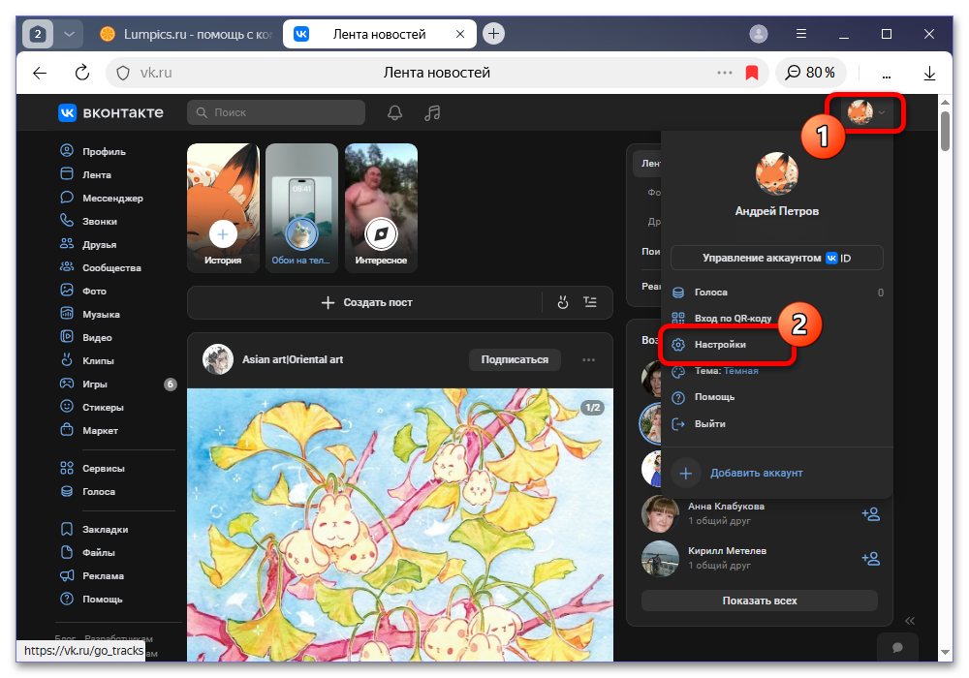This screenshot has height=678, width=969.
Task: Open the Профиль sidebar item
Action: click(93, 151)
